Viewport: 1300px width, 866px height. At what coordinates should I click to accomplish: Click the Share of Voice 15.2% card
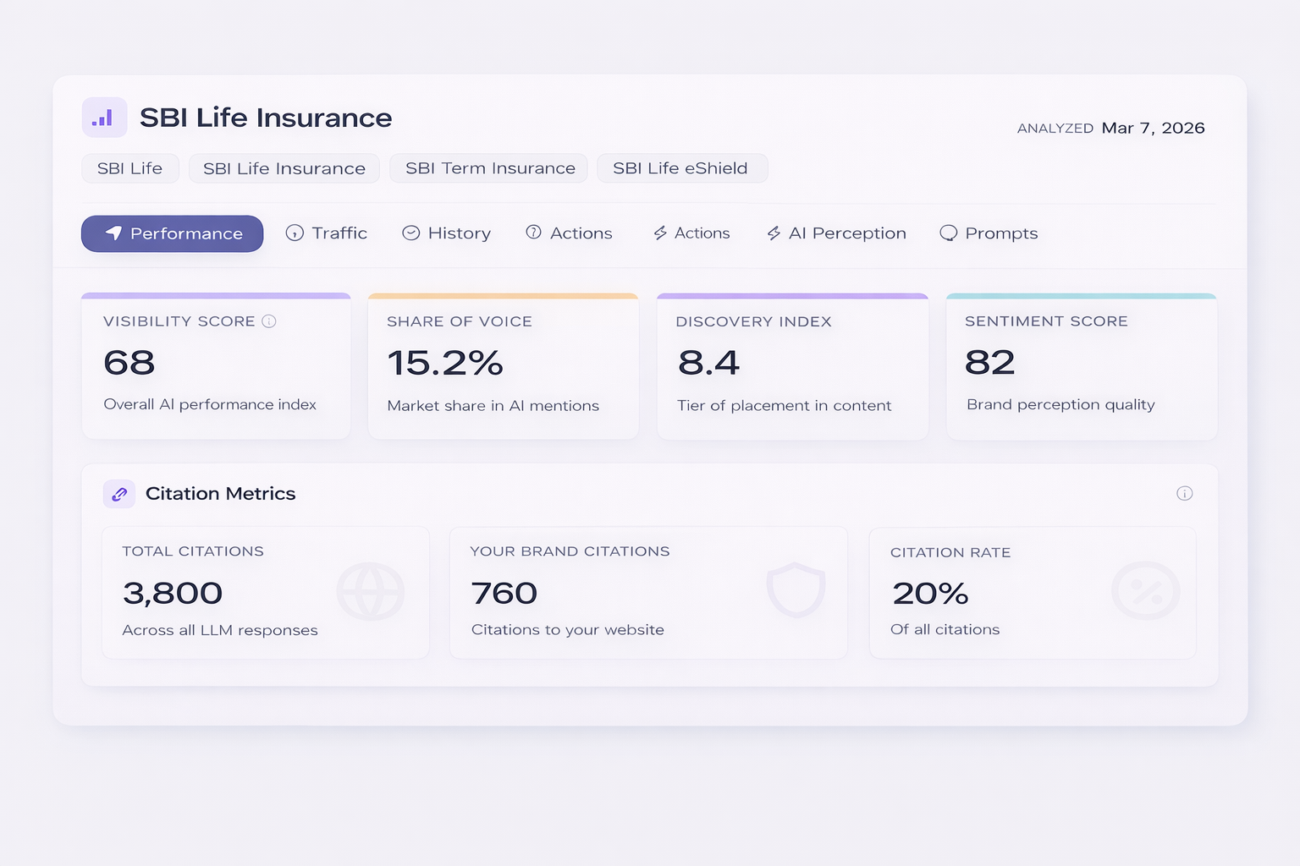503,366
